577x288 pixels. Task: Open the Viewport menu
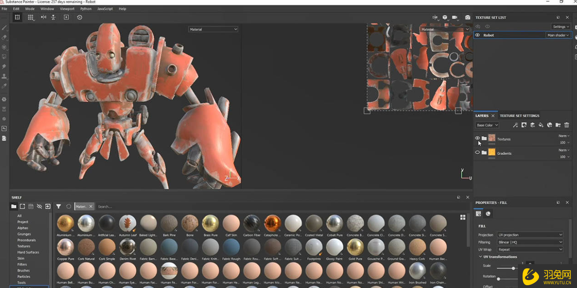click(67, 8)
